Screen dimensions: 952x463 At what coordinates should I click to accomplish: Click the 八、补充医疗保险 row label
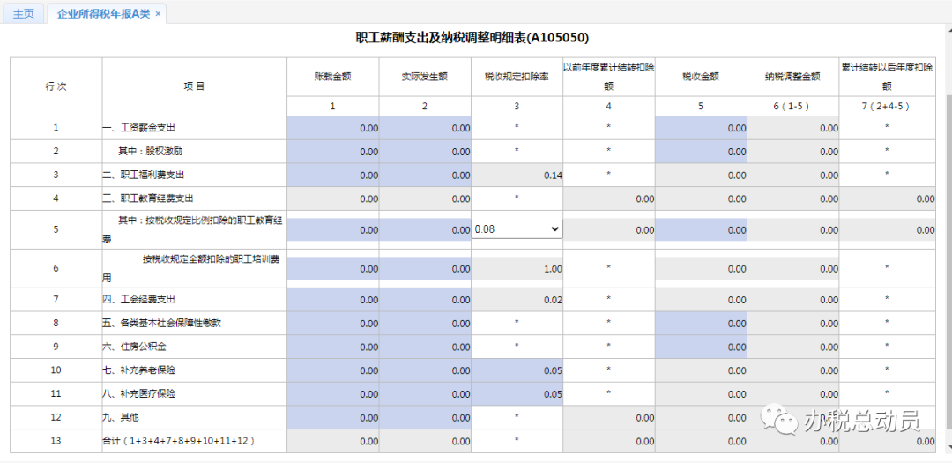pyautogui.click(x=139, y=393)
